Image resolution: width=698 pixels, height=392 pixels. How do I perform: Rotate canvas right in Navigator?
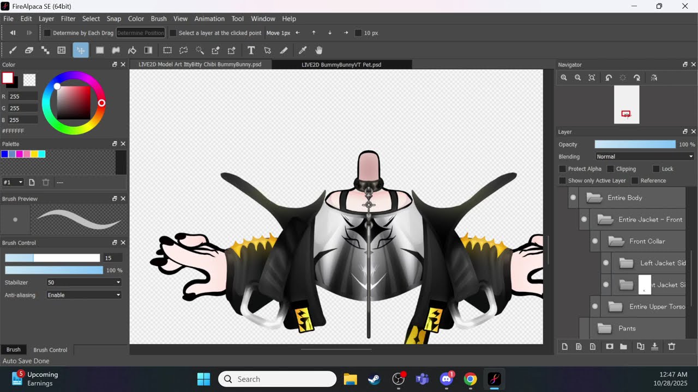click(636, 78)
